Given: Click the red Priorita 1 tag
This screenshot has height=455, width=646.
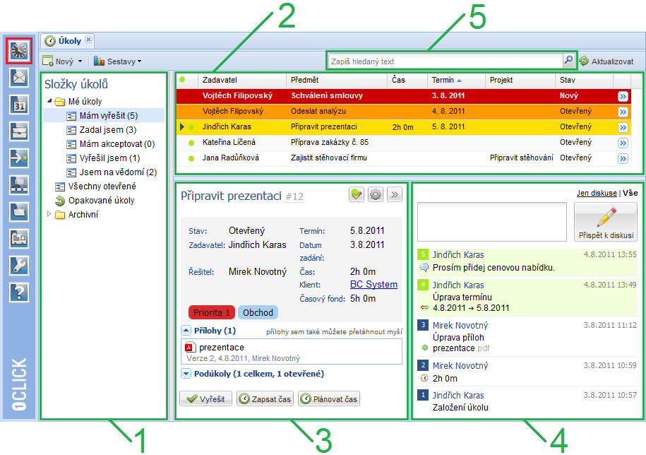Looking at the screenshot, I should coord(209,312).
